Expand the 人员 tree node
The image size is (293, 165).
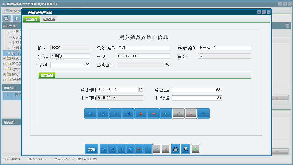9,37
